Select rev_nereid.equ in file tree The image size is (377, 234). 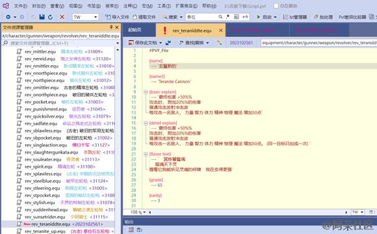pos(40,58)
